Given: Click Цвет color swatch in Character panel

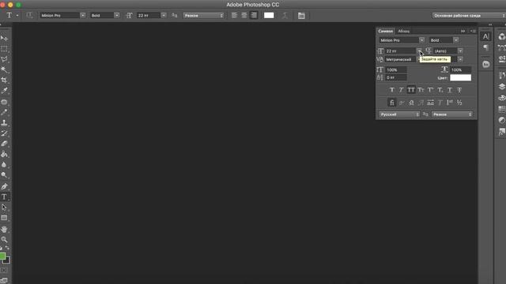Looking at the screenshot, I should tap(460, 77).
